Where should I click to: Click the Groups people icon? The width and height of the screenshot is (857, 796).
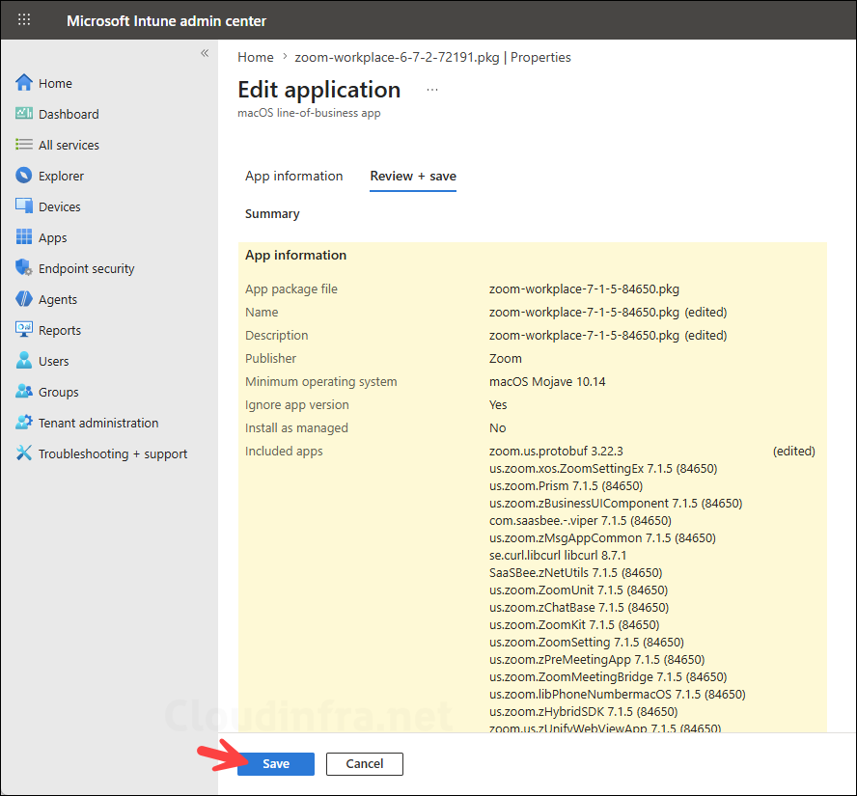pyautogui.click(x=24, y=392)
